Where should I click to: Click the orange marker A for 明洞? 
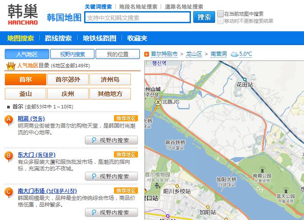coord(9,120)
